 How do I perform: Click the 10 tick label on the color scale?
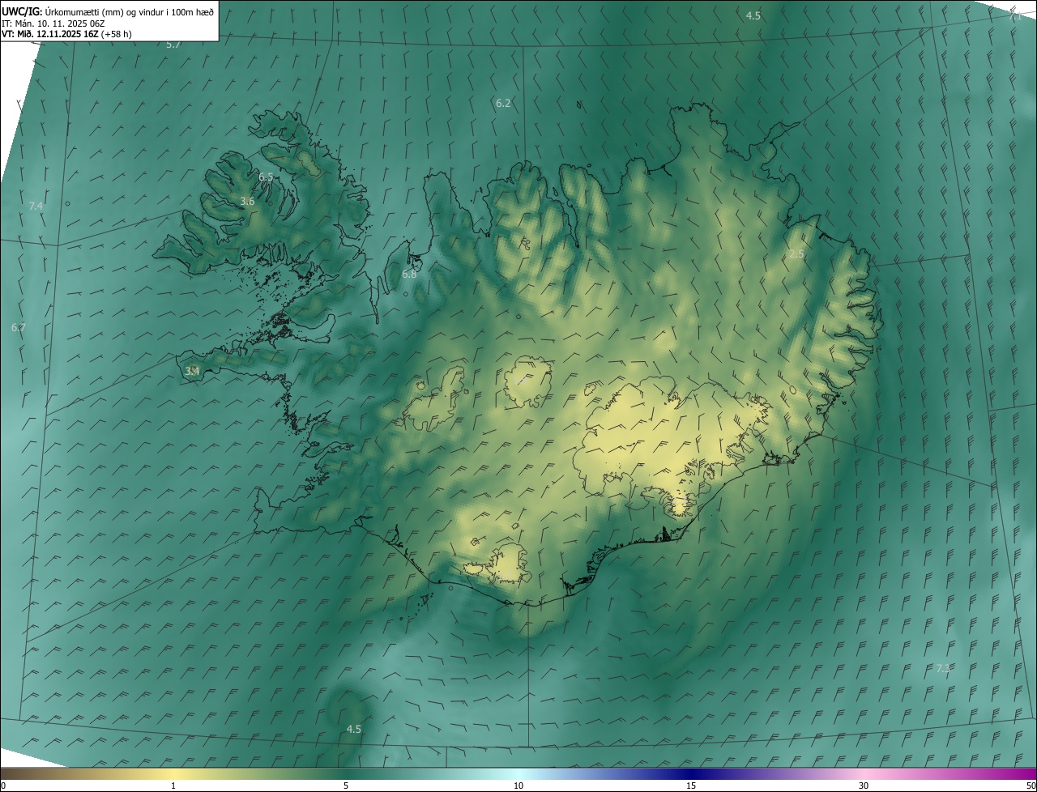coord(518,786)
